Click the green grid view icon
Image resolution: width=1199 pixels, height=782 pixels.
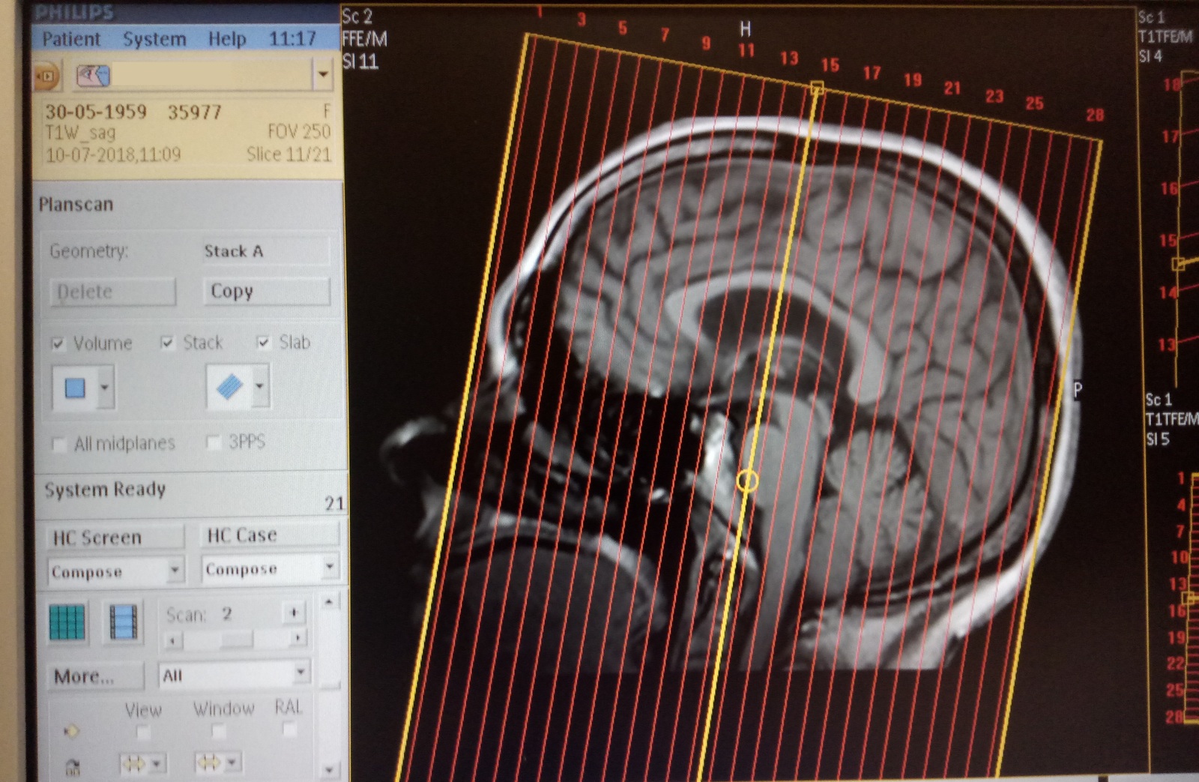pyautogui.click(x=67, y=622)
